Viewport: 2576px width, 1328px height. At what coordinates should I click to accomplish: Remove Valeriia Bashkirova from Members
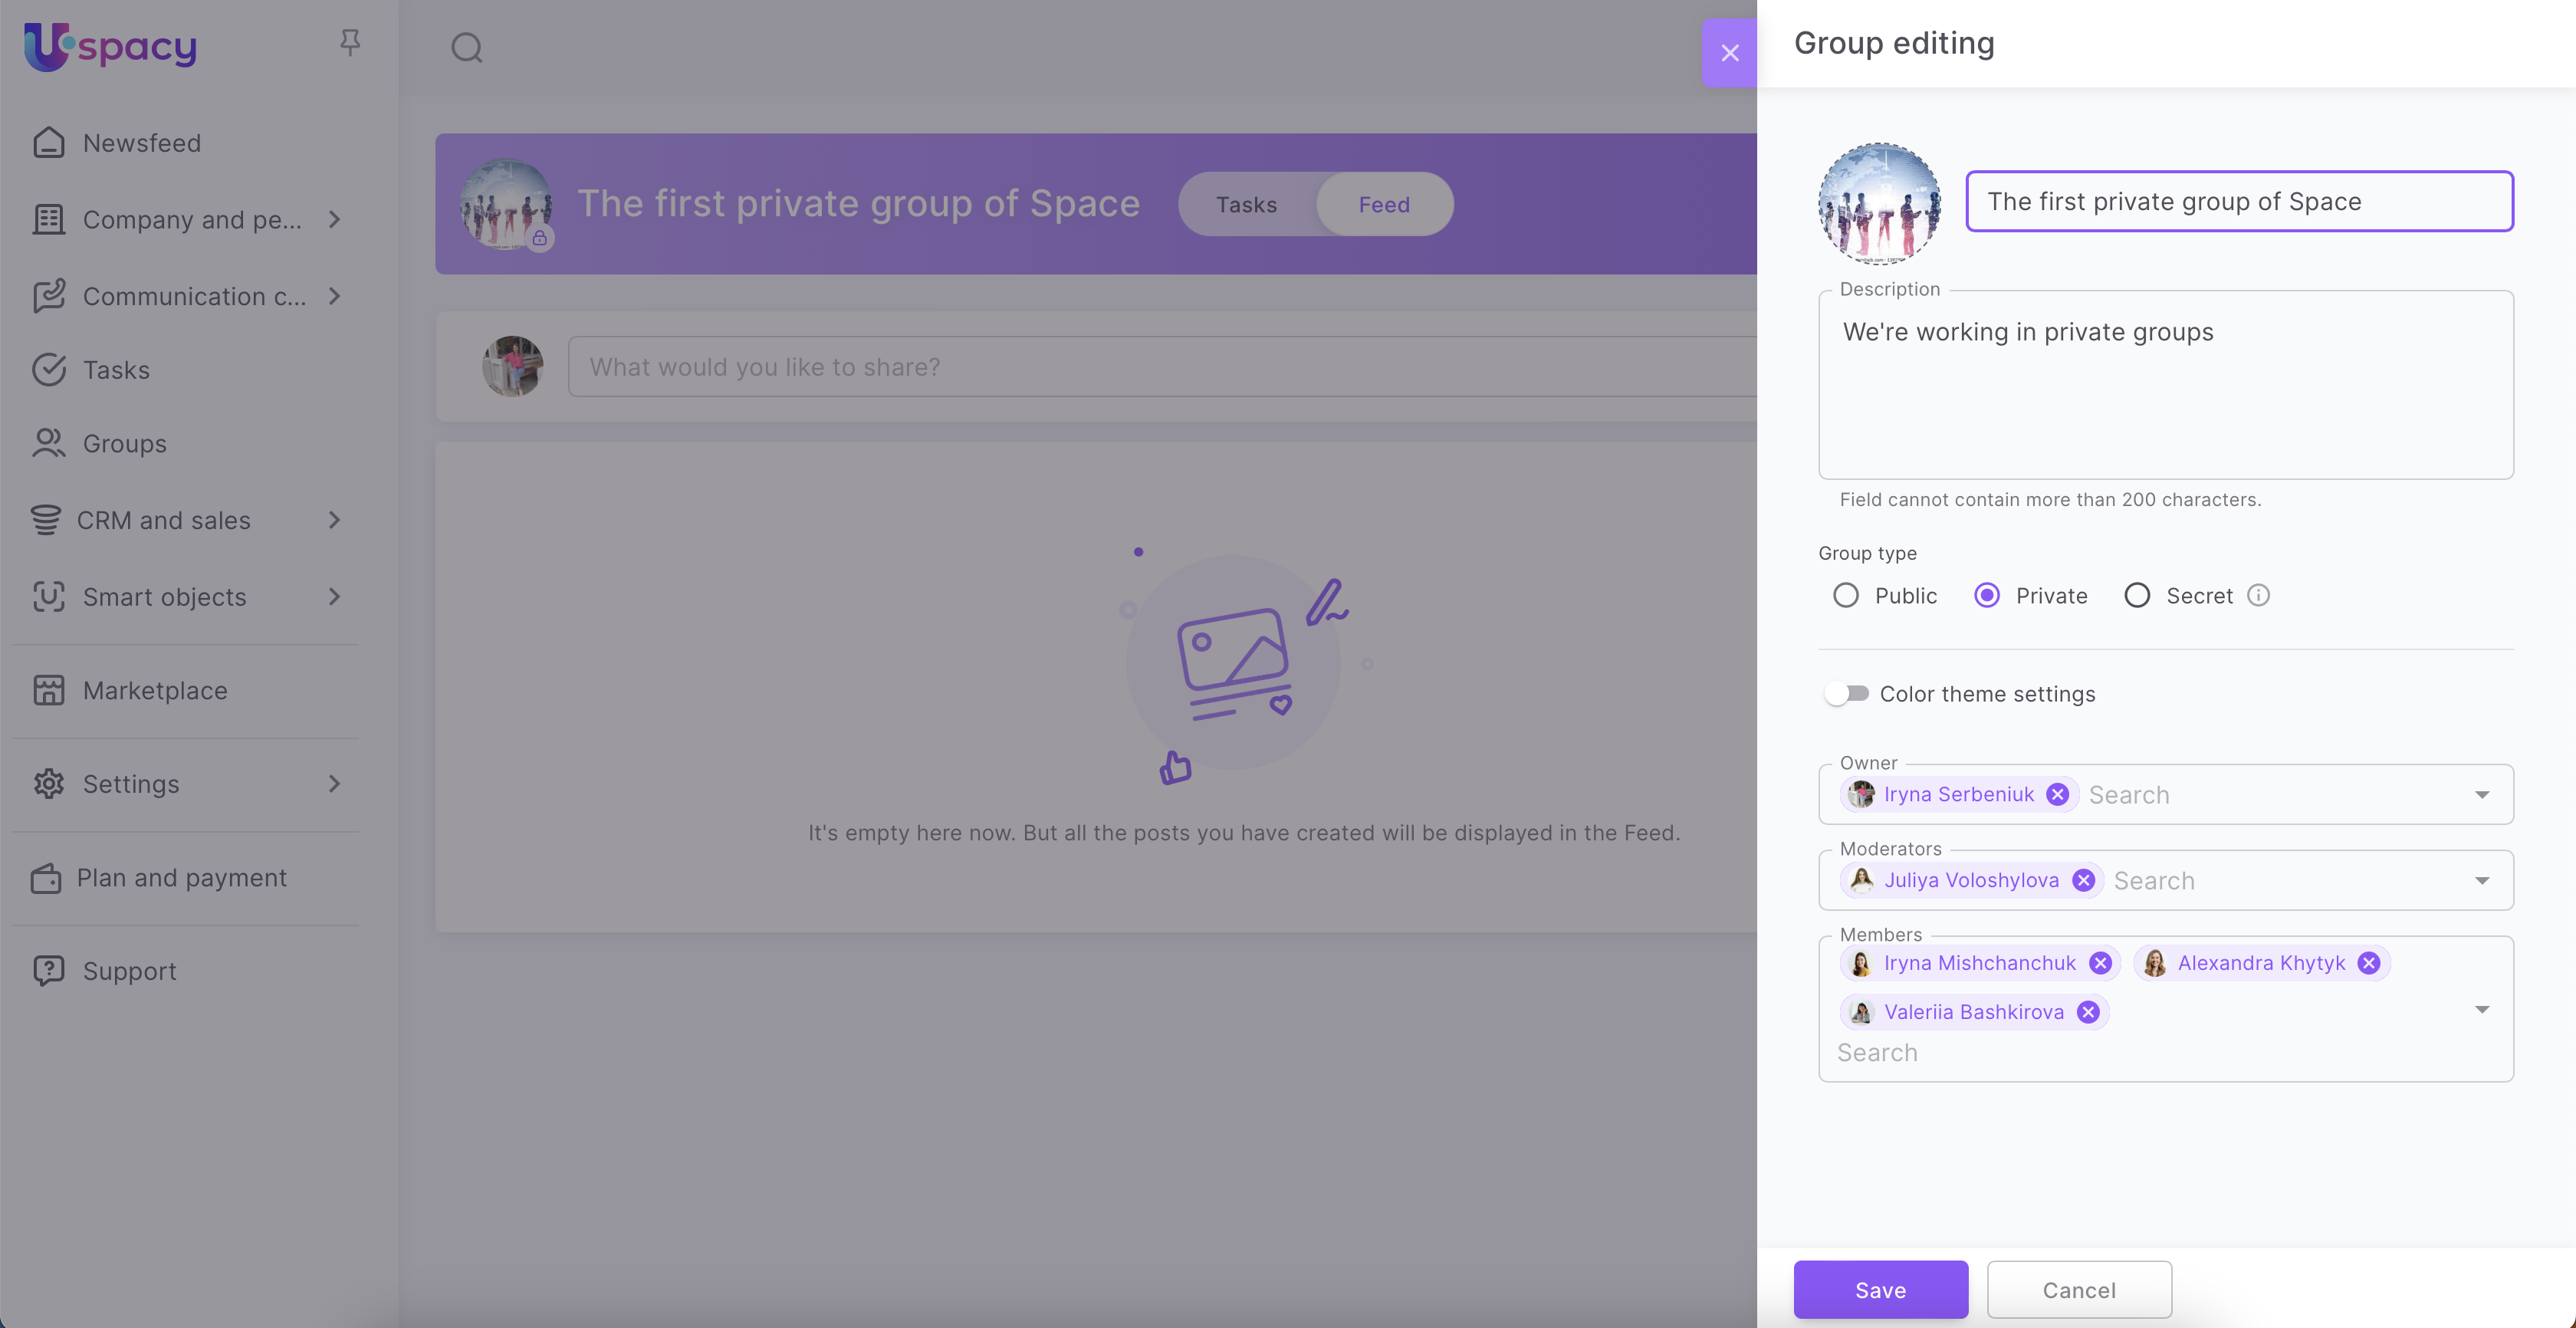pos(2088,1012)
